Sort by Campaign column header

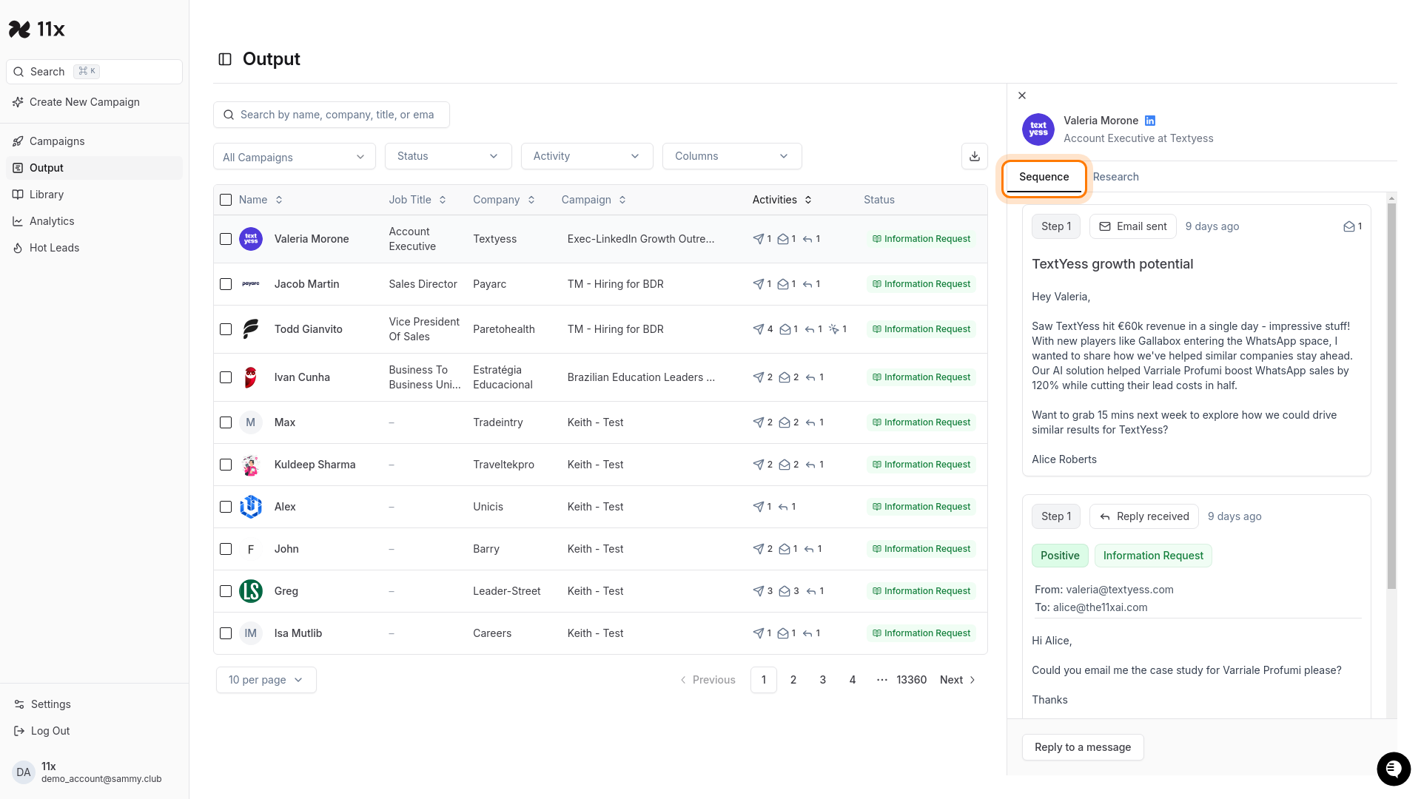(594, 200)
